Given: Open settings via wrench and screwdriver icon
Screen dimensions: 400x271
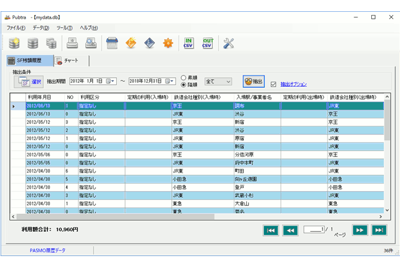Looking at the screenshot, I should [229, 43].
